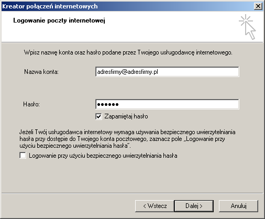Click the Wpisz nazwę konta instruction text
The width and height of the screenshot is (265, 219).
pos(128,52)
